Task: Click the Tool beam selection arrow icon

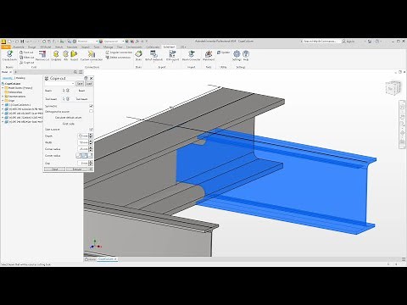Action: click(x=64, y=99)
